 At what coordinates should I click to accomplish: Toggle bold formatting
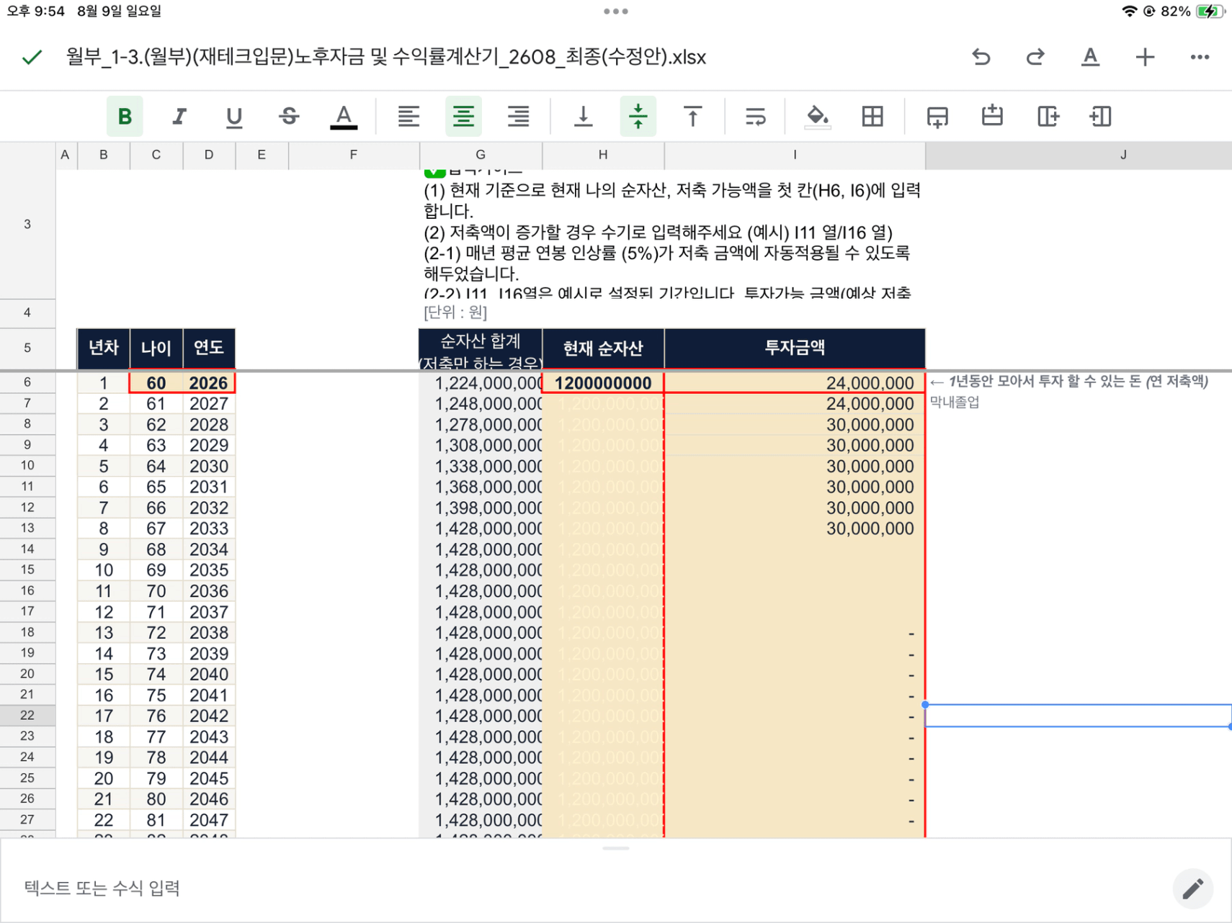pyautogui.click(x=125, y=116)
